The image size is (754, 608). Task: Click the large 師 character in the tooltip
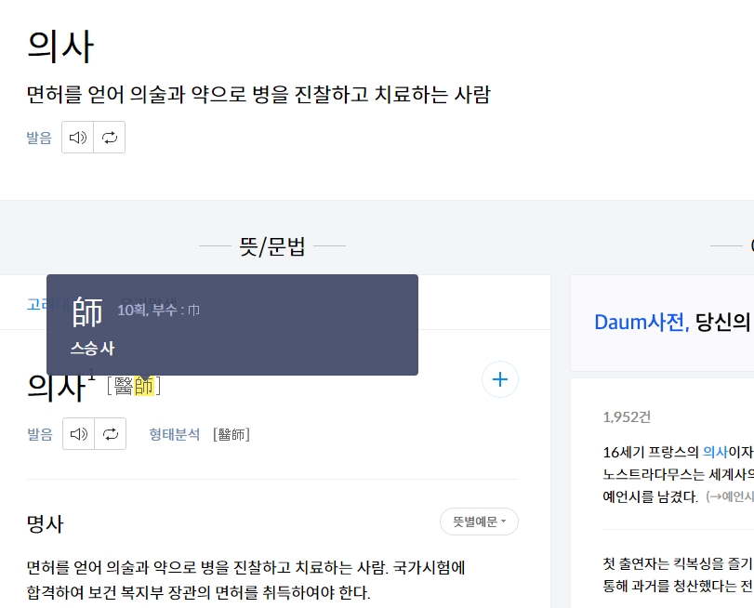pos(87,312)
